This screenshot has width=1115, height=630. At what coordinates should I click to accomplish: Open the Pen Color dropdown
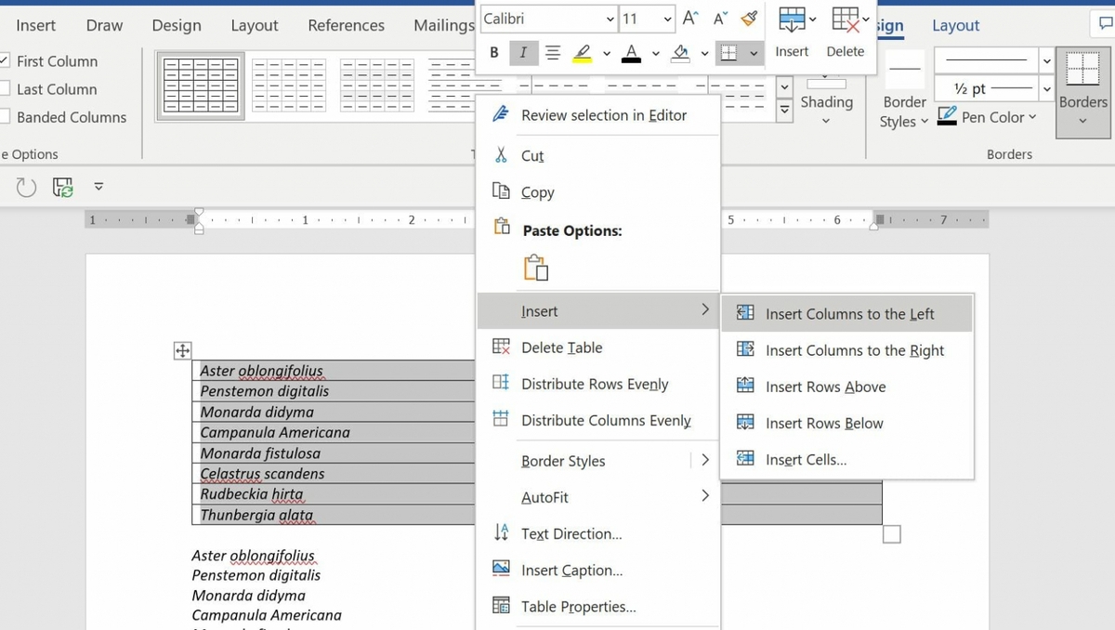pyautogui.click(x=1031, y=117)
